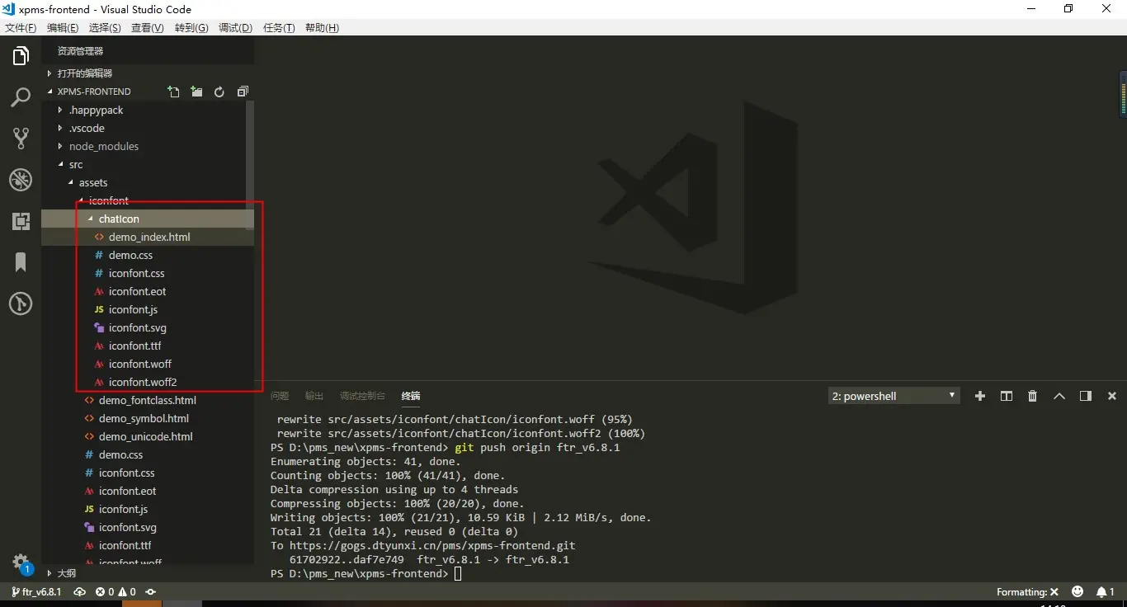Open the 编辑(E) menu
Screen dimensions: 1127x607
point(63,28)
